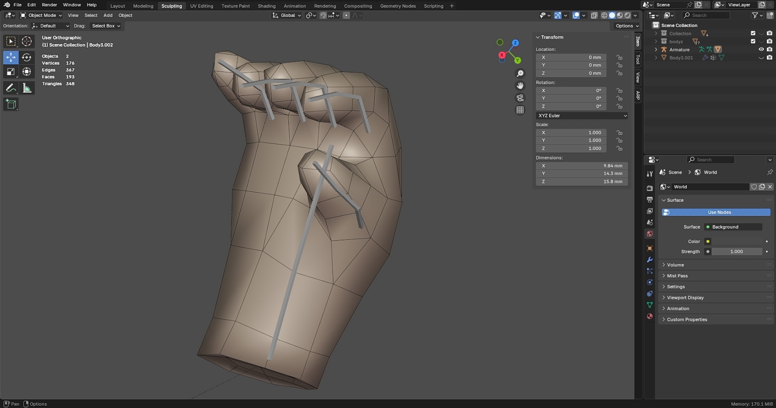Click the pan view hand icon

pyautogui.click(x=520, y=86)
